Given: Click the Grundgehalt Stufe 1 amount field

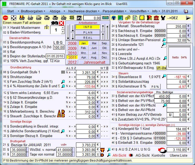Looking at the screenshot, I should click(86, 72).
